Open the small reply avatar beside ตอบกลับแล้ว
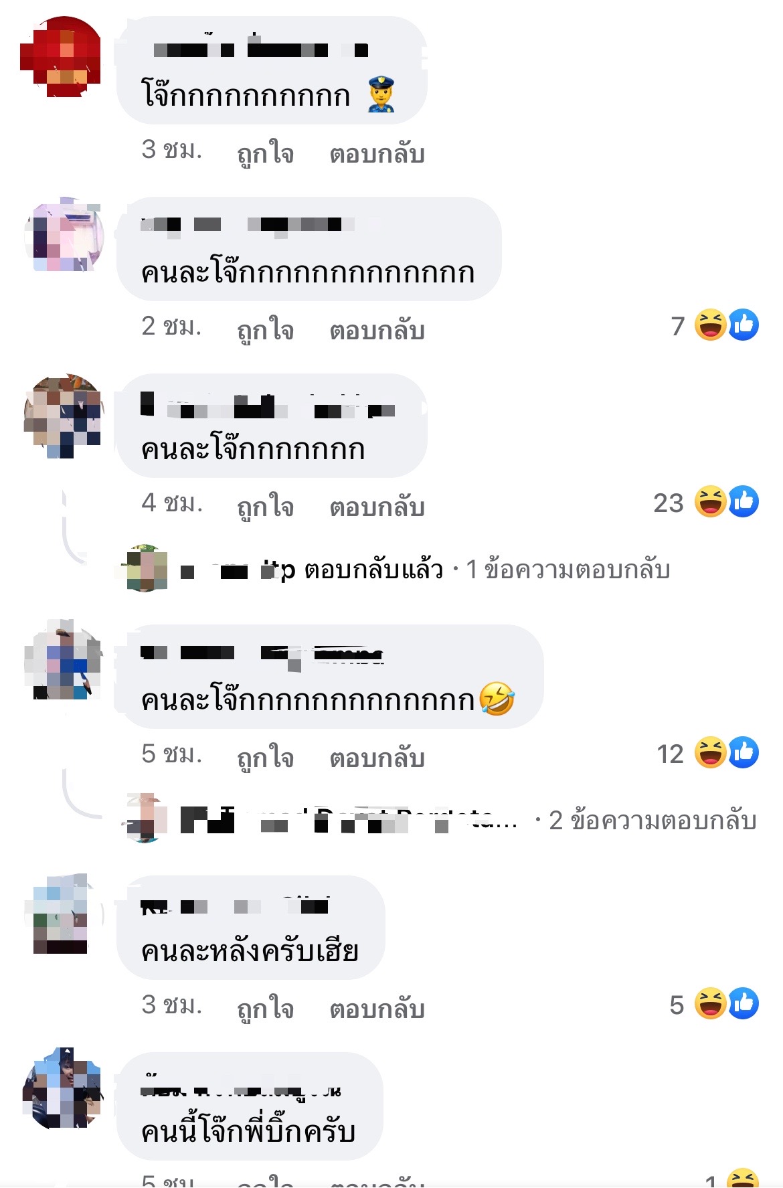This screenshot has width=783, height=1188. coord(145,568)
